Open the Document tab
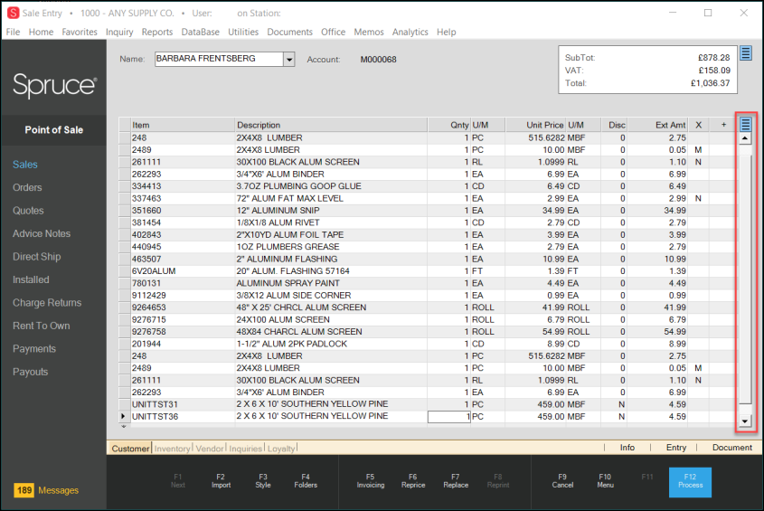This screenshot has width=764, height=511. (x=731, y=448)
